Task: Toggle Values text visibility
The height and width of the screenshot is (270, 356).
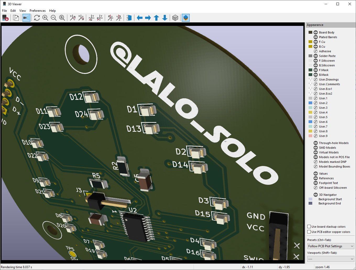Action: [316, 174]
